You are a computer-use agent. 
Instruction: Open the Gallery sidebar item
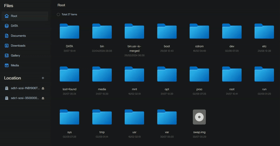(15, 55)
